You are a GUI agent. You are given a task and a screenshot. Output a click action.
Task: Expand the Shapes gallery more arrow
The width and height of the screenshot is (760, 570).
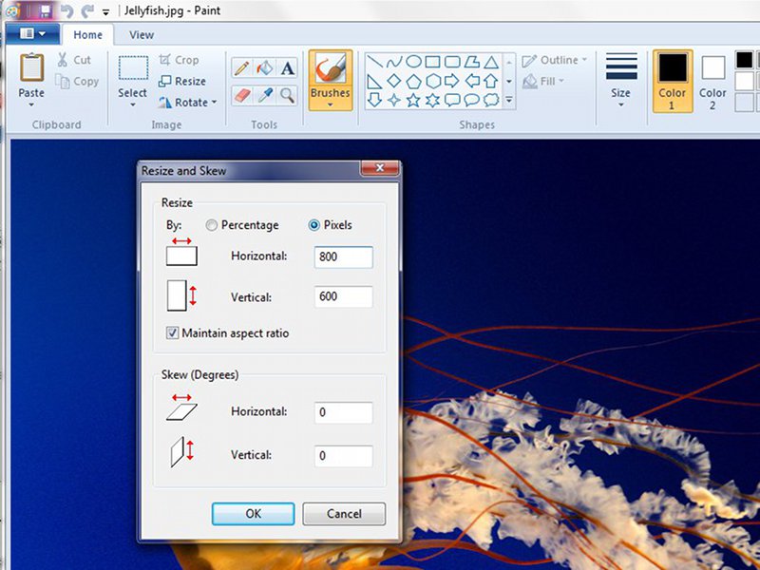(509, 101)
